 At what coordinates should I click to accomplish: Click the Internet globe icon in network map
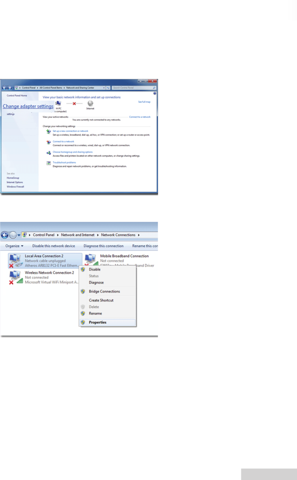(90, 103)
